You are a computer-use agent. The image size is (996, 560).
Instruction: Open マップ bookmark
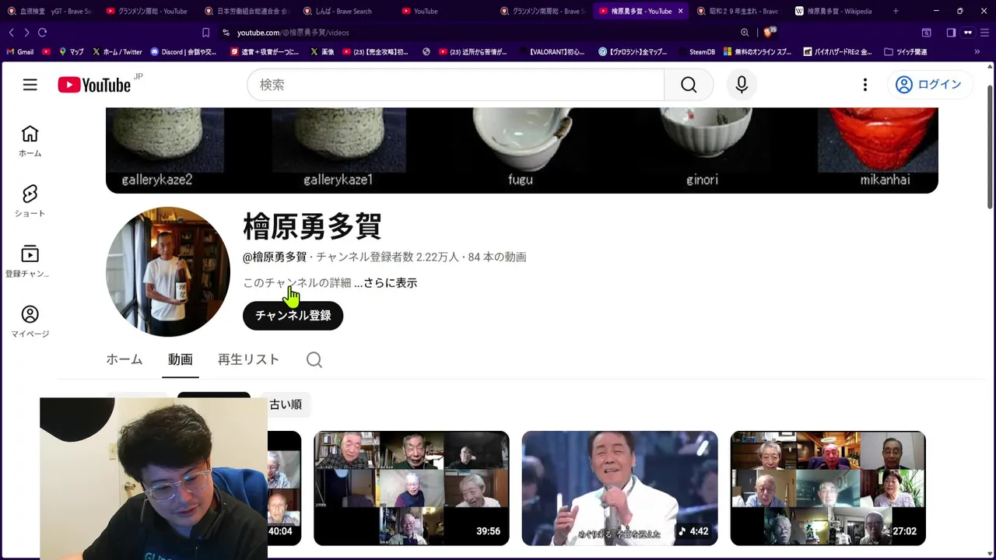71,52
